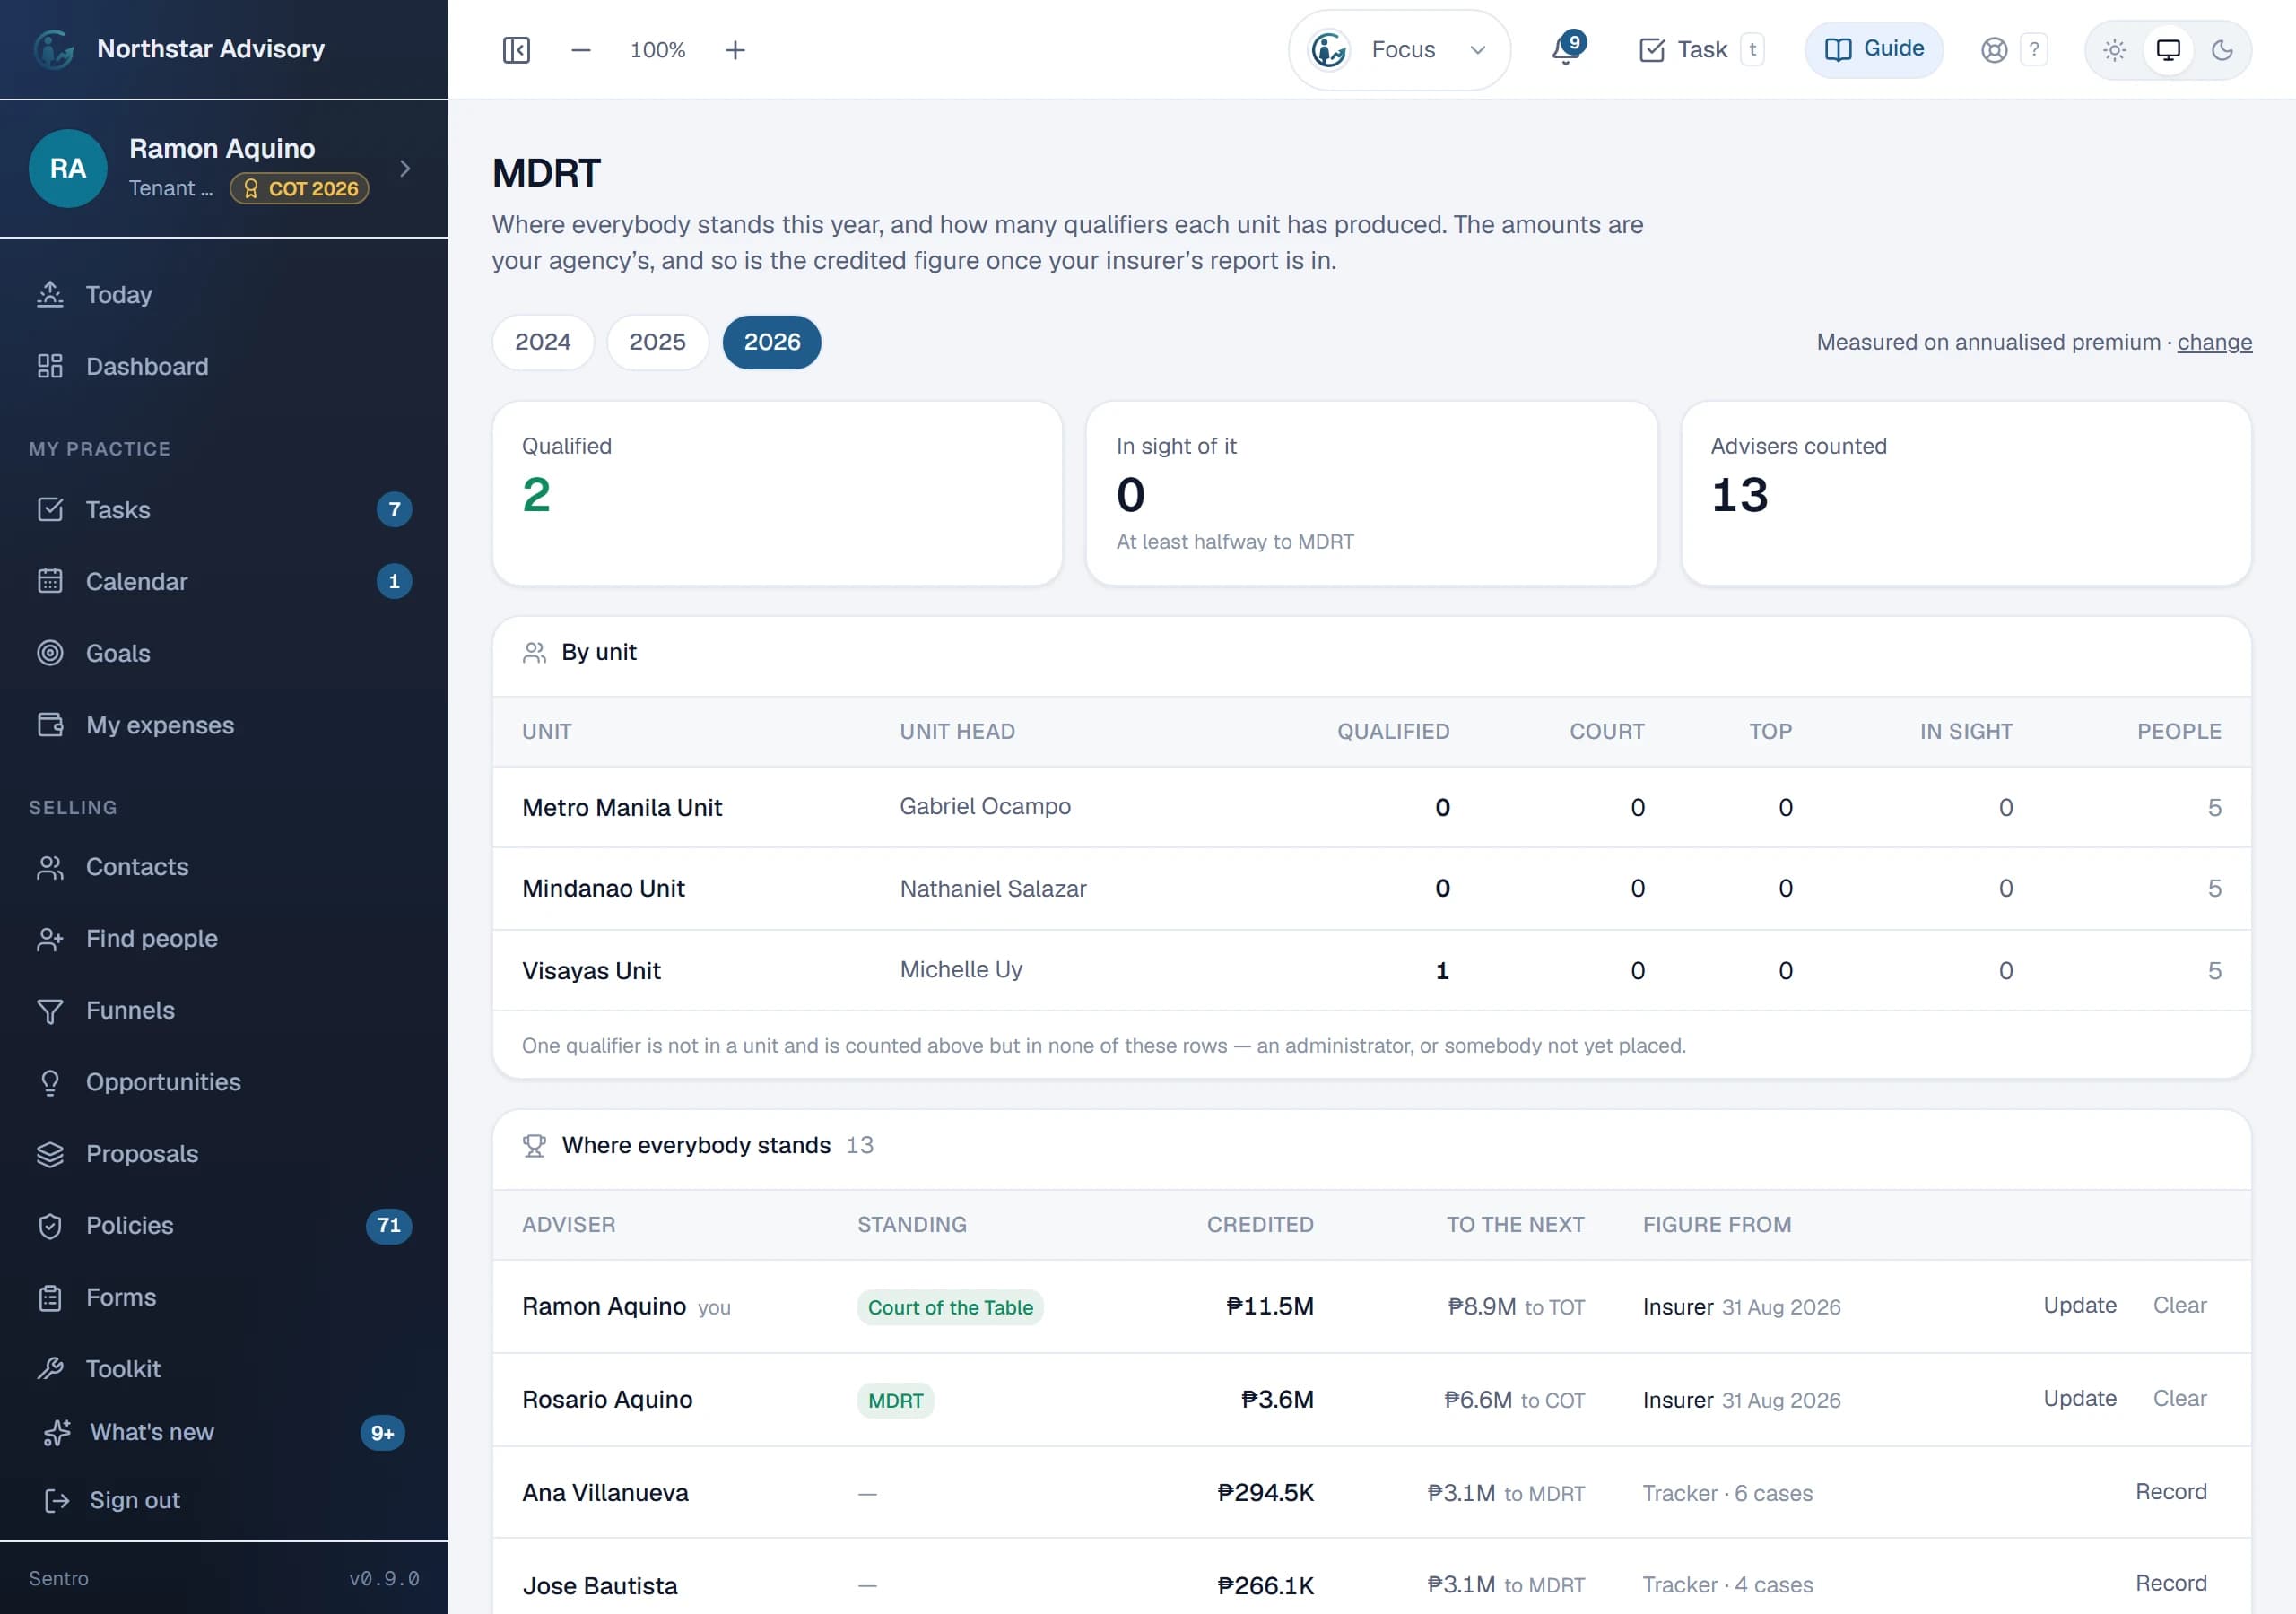The width and height of the screenshot is (2296, 1614).
Task: Sign out of Sentro
Action: pyautogui.click(x=224, y=1500)
